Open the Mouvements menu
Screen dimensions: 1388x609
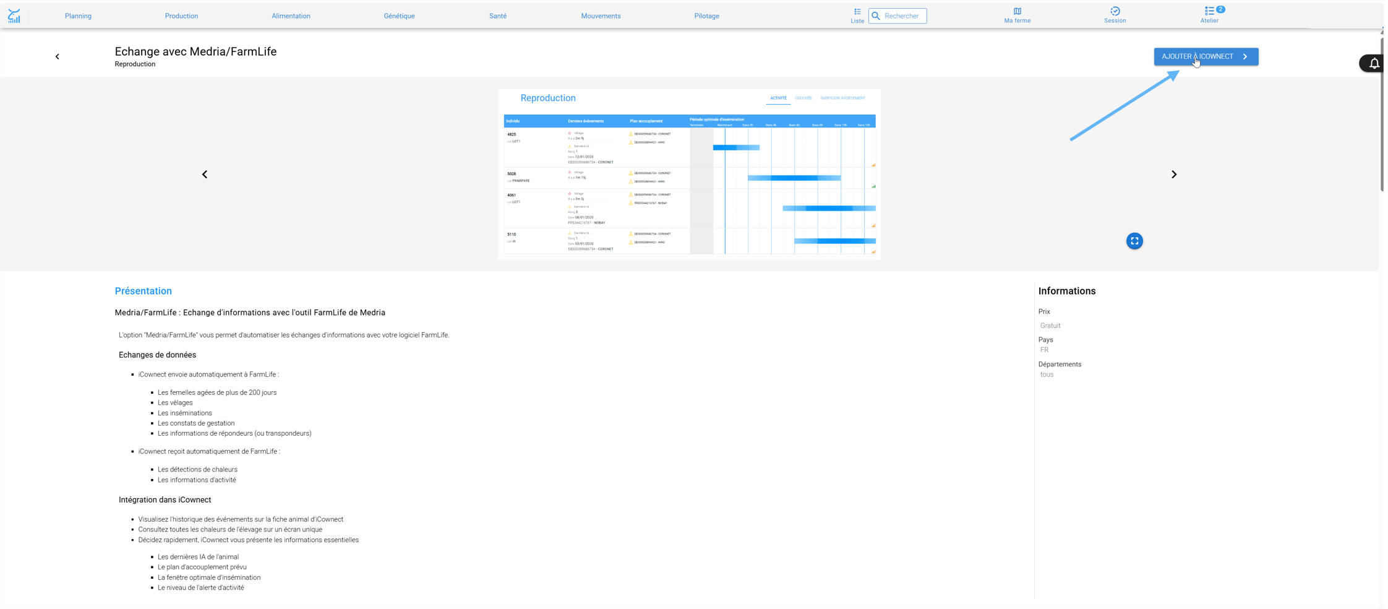pyautogui.click(x=601, y=16)
